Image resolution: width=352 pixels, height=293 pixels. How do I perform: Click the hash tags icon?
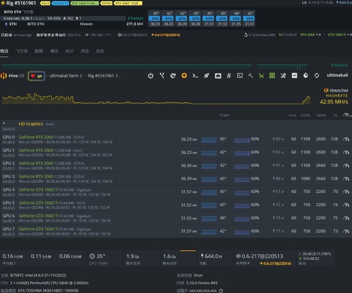click(229, 76)
